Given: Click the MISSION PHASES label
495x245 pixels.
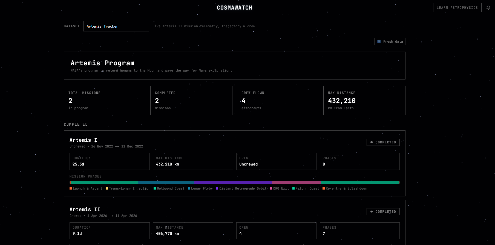Looking at the screenshot, I should tap(85, 176).
